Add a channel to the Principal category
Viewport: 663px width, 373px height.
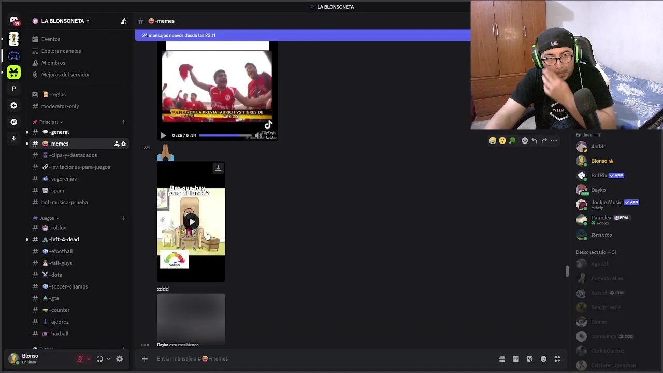123,122
